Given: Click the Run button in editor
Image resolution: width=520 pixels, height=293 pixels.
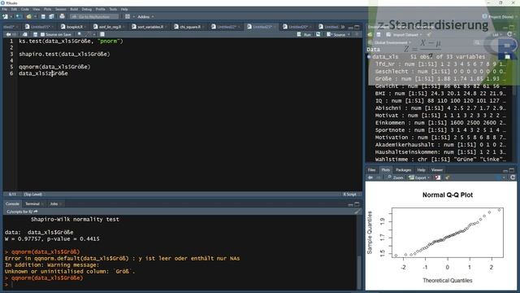Looking at the screenshot, I should coord(305,34).
